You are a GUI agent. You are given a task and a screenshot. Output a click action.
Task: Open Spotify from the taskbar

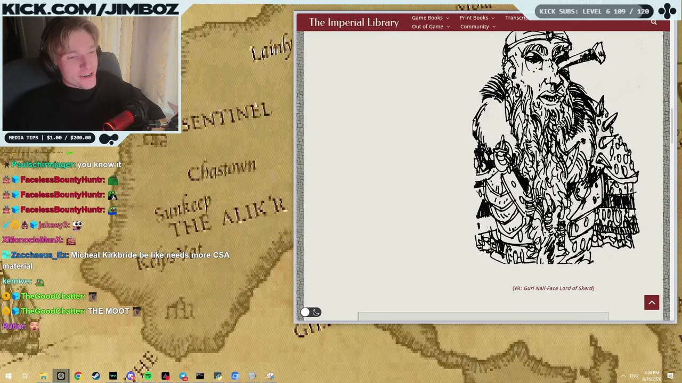click(x=148, y=376)
